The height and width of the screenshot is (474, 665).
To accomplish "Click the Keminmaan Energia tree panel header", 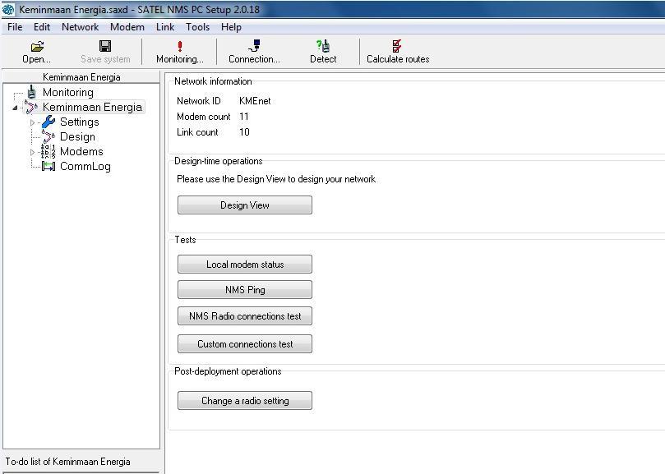I will (x=81, y=77).
